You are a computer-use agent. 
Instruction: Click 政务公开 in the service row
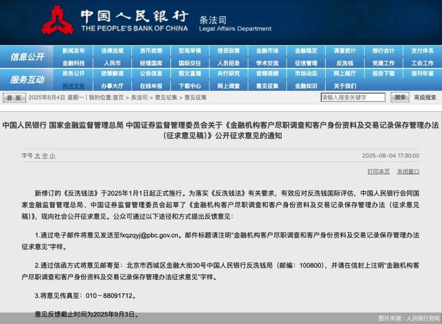coord(74,73)
